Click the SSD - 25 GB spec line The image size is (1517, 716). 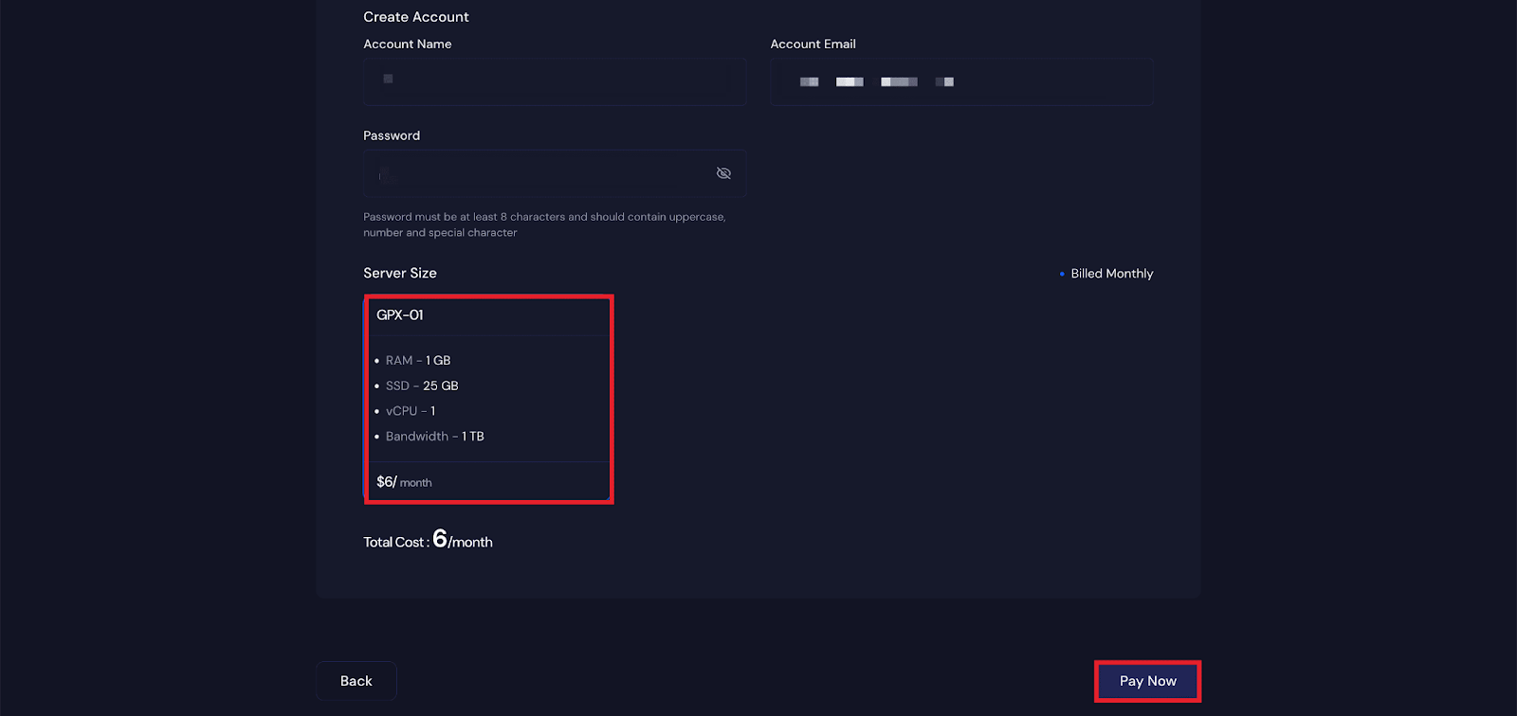pyautogui.click(x=422, y=386)
